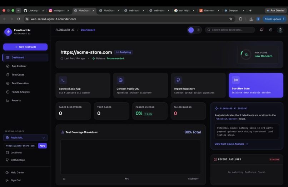288x187 pixels.
Task: Open the tab search dropdown arrow
Action: click(x=18, y=11)
